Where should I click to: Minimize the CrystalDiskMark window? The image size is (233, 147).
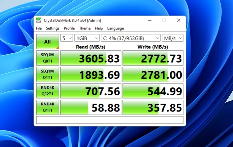(x=150, y=20)
